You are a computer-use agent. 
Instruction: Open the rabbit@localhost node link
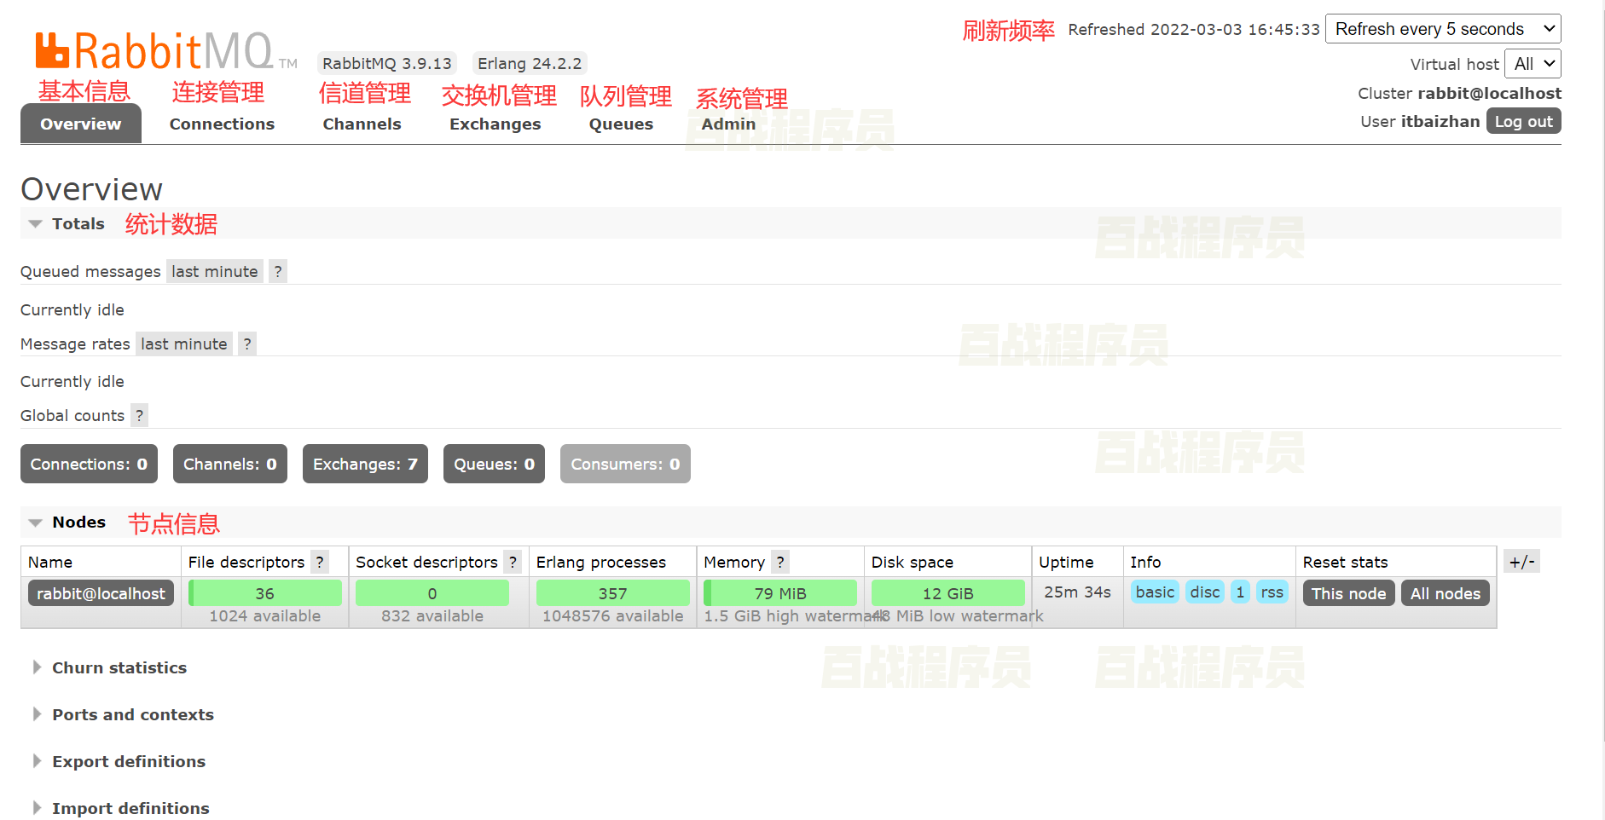tap(101, 593)
